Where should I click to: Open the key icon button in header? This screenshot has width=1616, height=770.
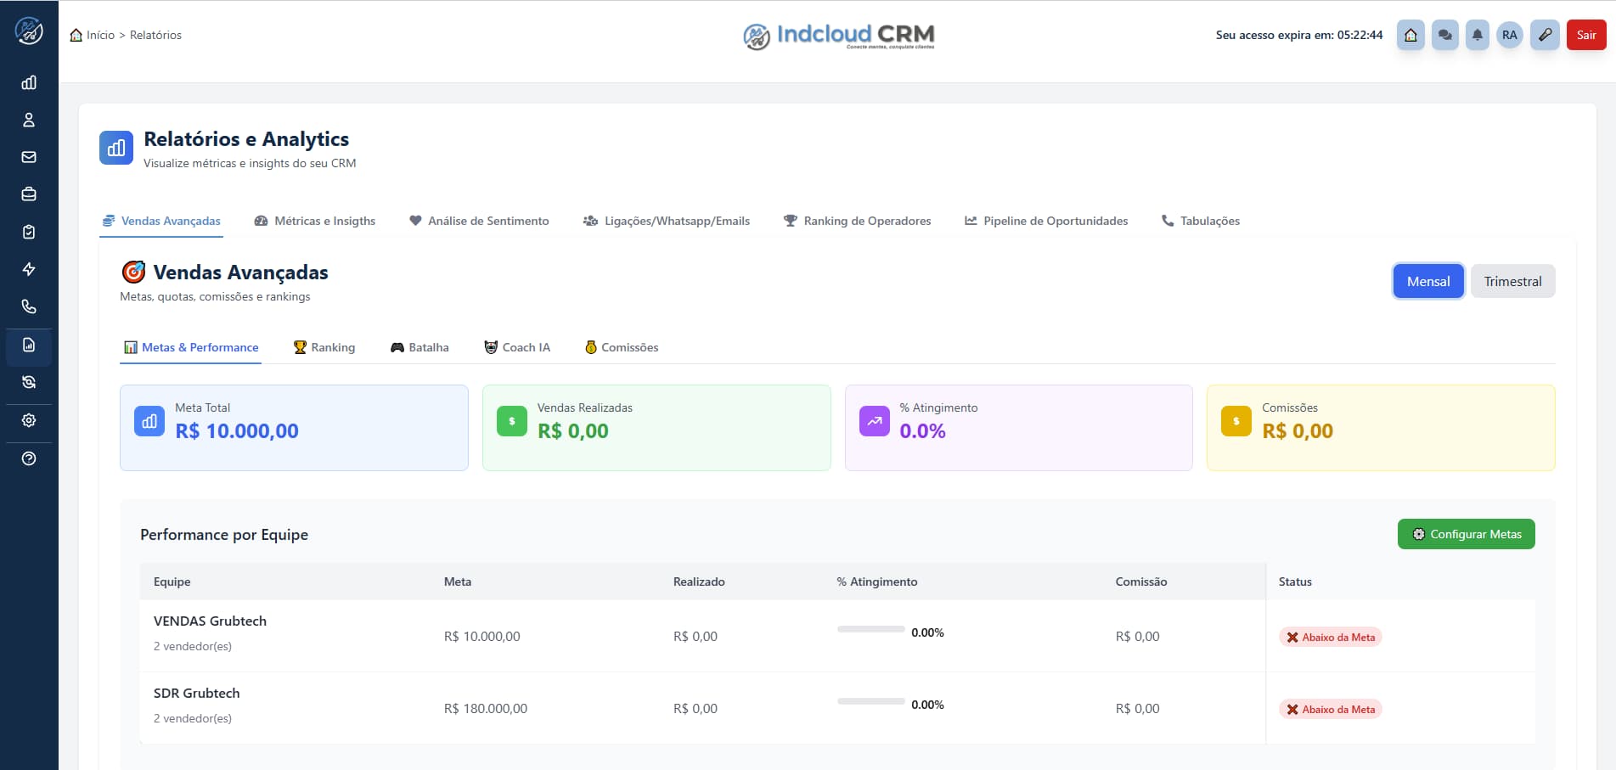pos(1546,35)
